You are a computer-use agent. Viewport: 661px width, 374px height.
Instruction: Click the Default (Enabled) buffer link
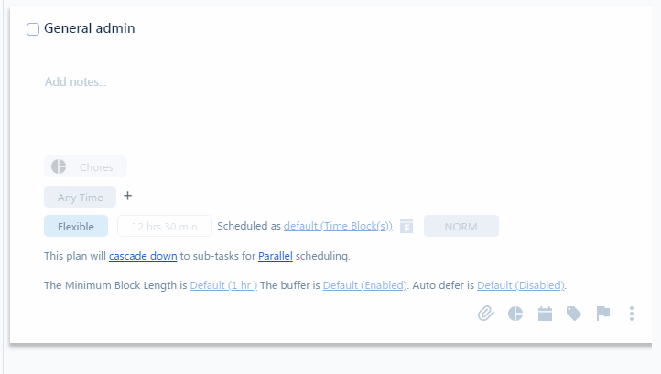tap(365, 285)
